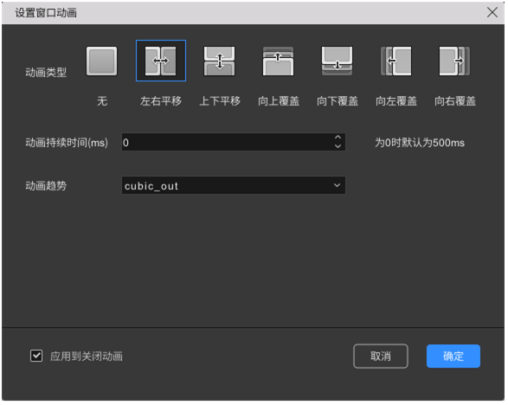508x405 pixels.
Task: Click the 动画持续时间(ms) label
Action: tap(67, 143)
